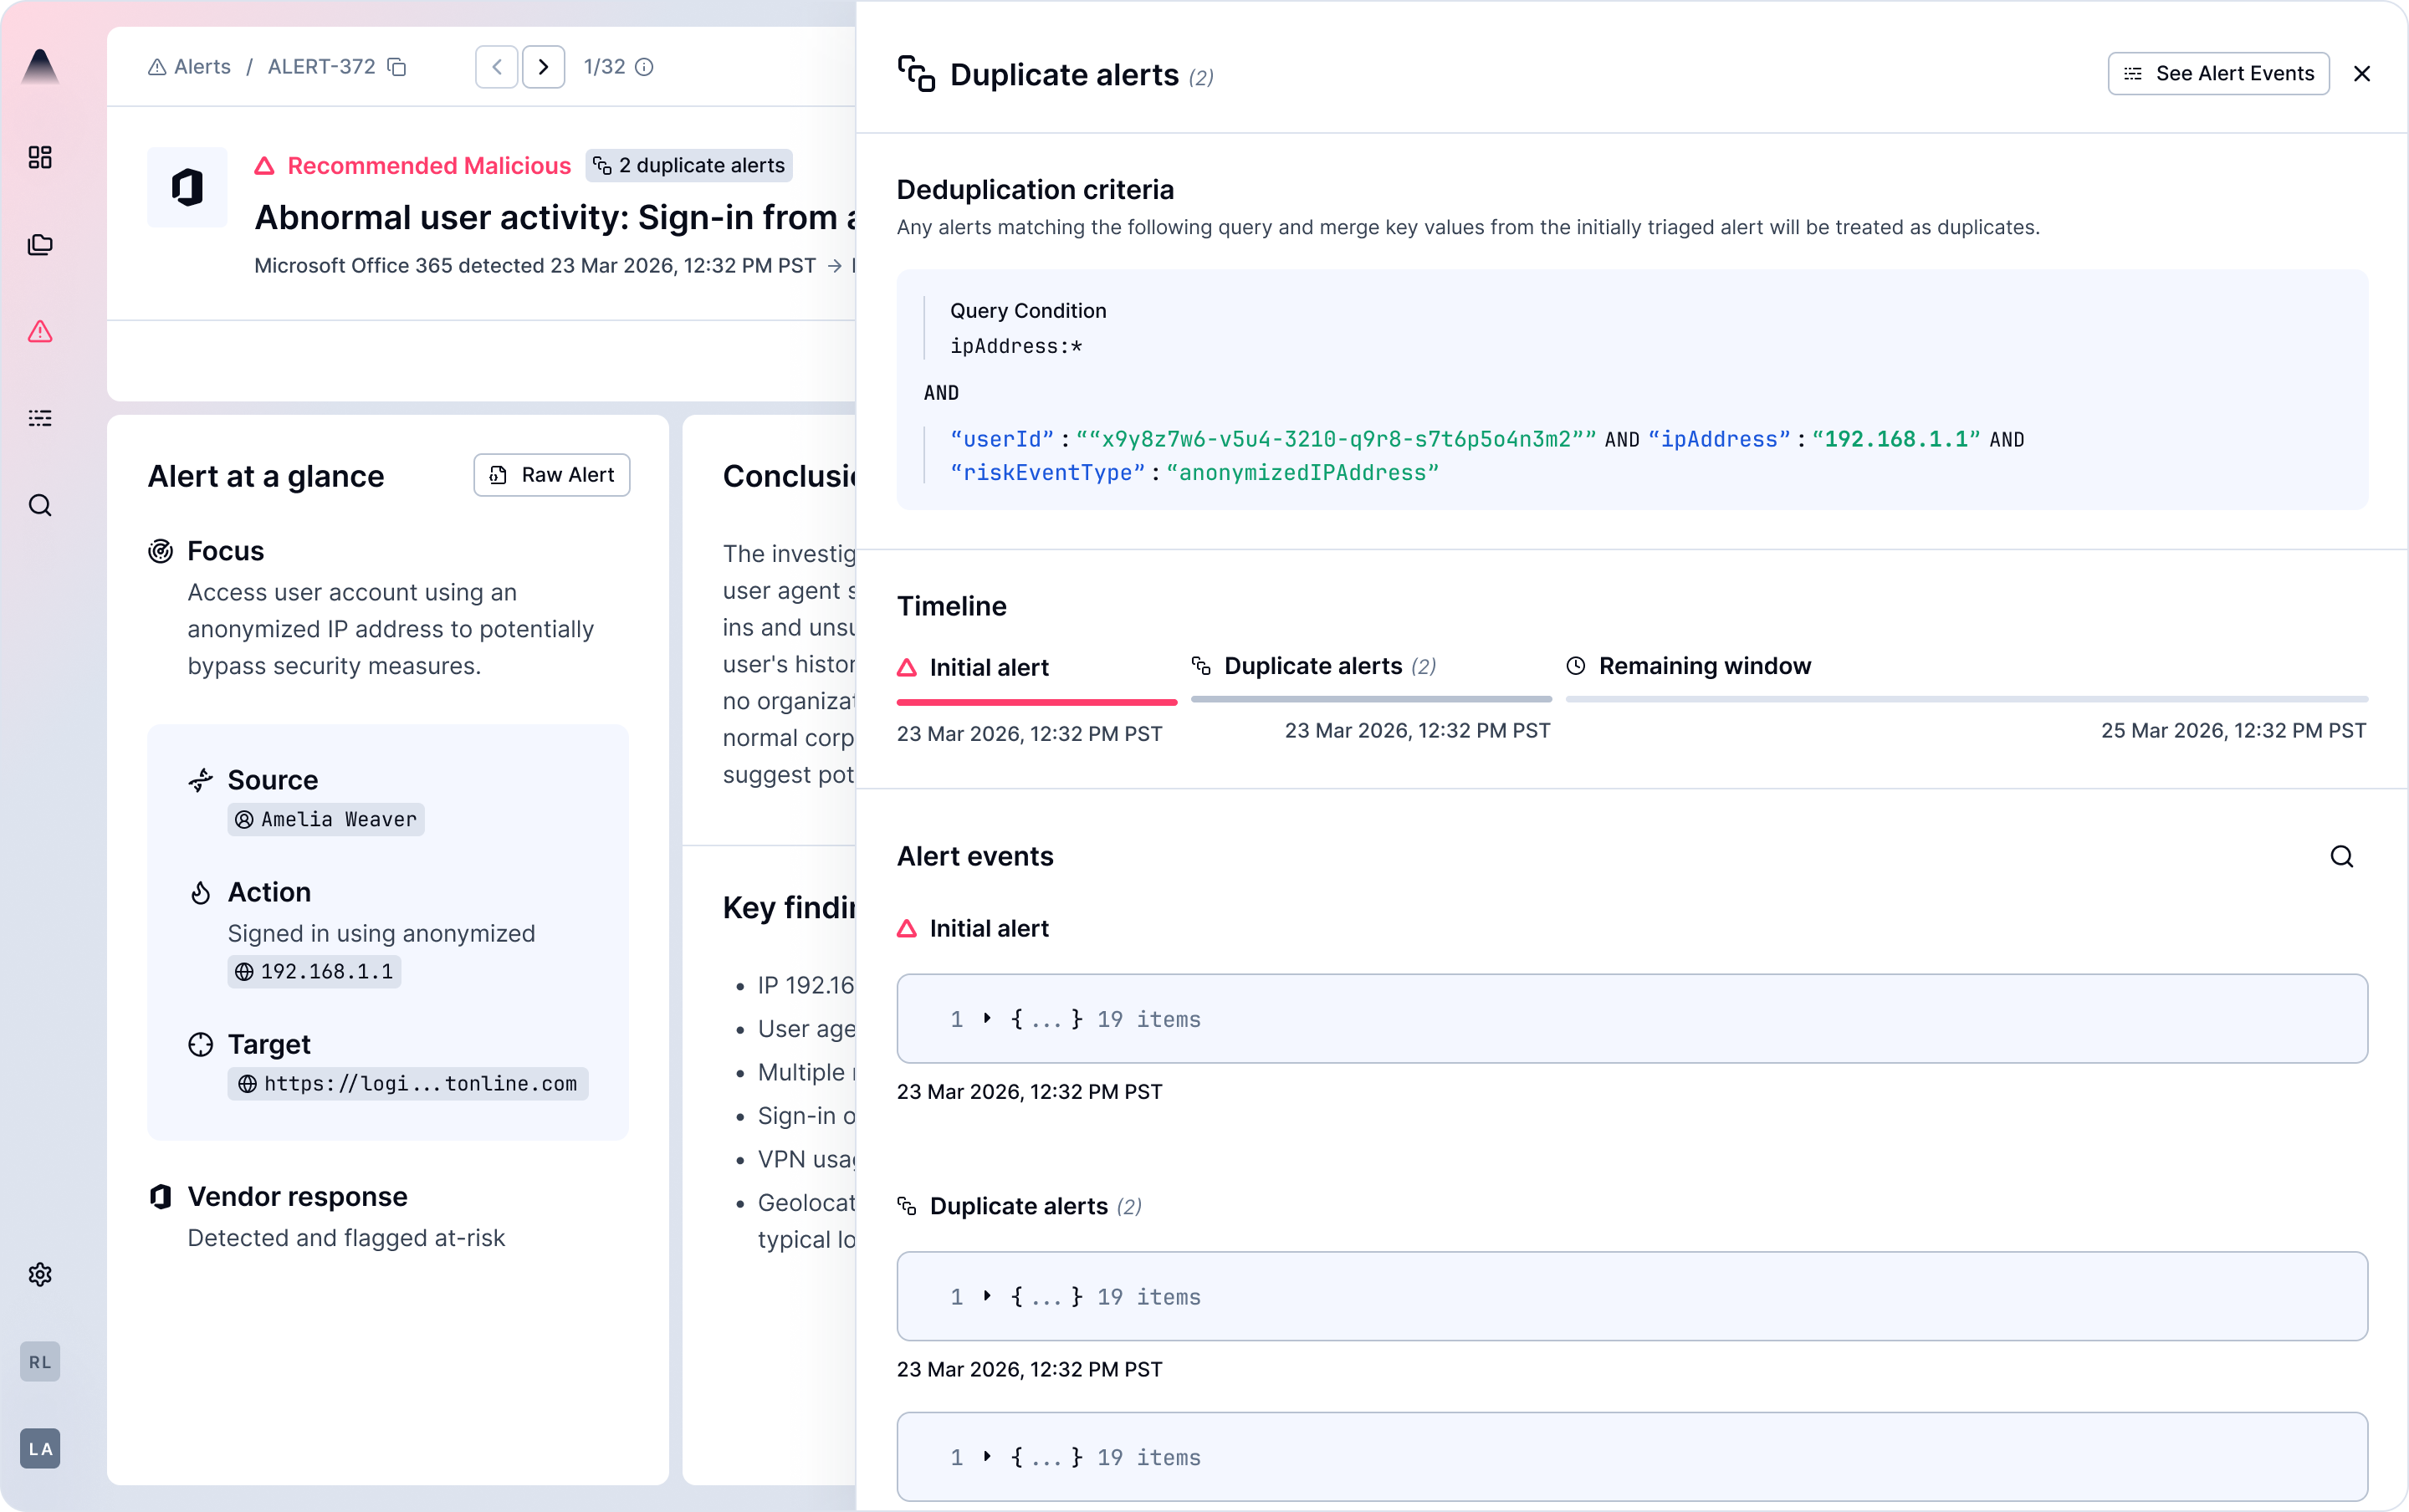Click the 2 duplicate alerts badge

(689, 165)
